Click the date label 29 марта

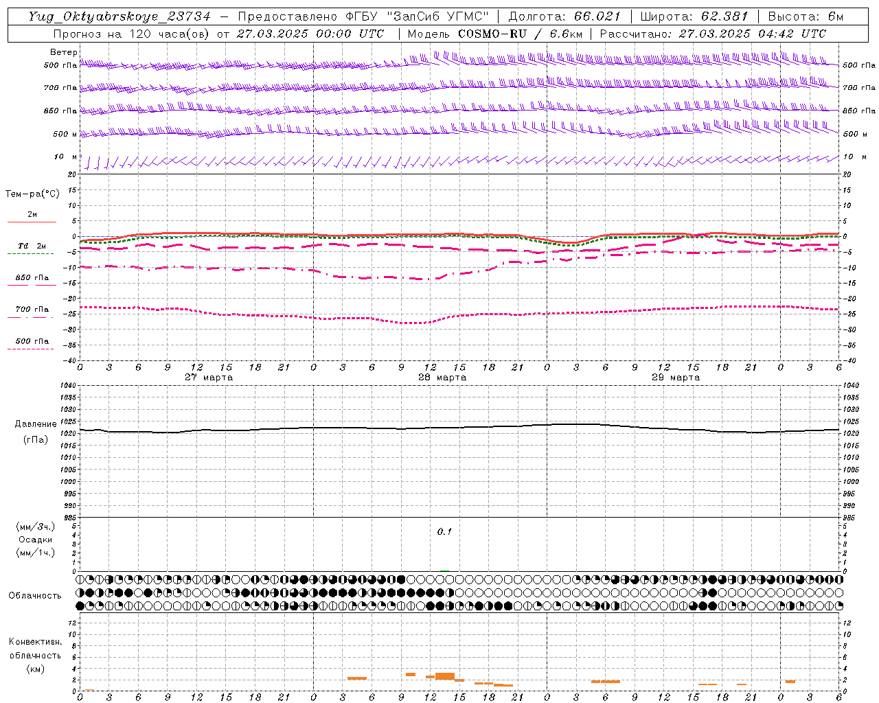[x=676, y=378]
